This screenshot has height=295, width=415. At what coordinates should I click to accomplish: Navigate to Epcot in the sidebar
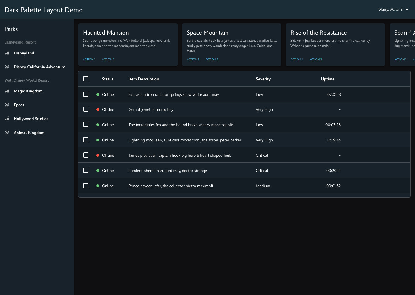click(19, 105)
